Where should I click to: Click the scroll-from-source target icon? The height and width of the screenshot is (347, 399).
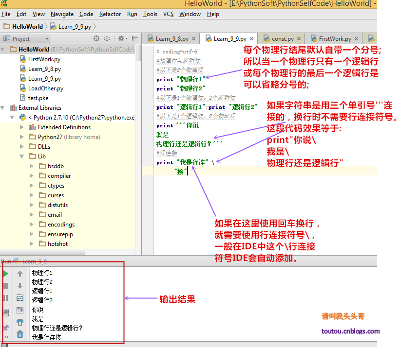click(x=96, y=38)
